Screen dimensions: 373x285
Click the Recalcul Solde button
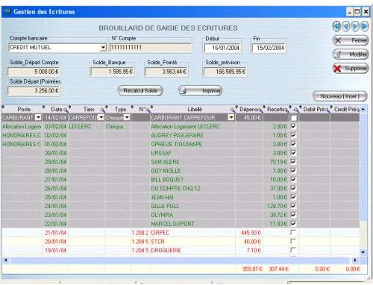[140, 90]
